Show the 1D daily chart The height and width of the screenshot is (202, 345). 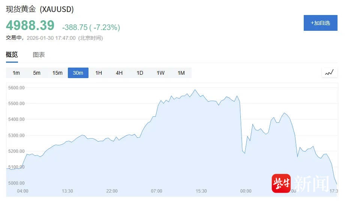click(x=140, y=73)
